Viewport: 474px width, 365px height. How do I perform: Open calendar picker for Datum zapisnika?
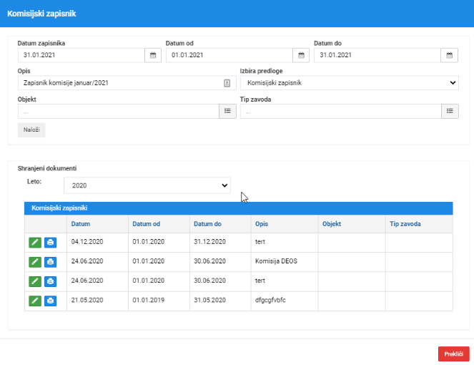153,55
